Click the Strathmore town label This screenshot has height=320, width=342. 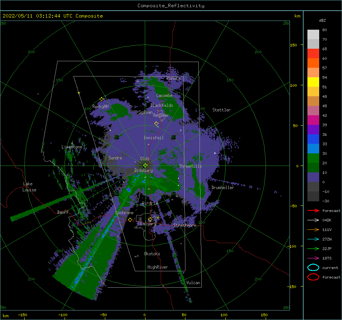[185, 225]
